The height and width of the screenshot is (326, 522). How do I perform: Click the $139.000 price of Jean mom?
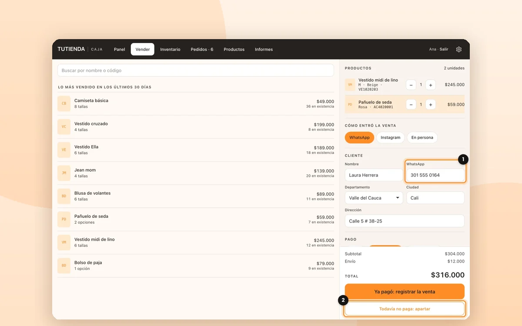324,171
